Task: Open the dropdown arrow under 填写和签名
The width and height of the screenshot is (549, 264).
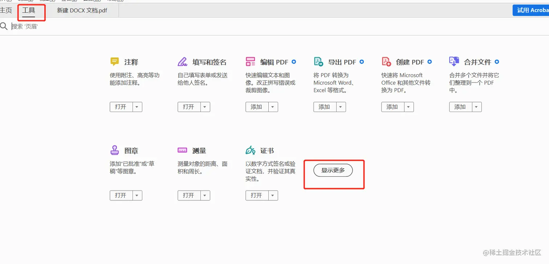Action: [205, 107]
